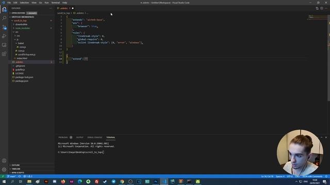Change indentation via Spaces: 4
Screen dimensions: 330x185
pos(280,176)
